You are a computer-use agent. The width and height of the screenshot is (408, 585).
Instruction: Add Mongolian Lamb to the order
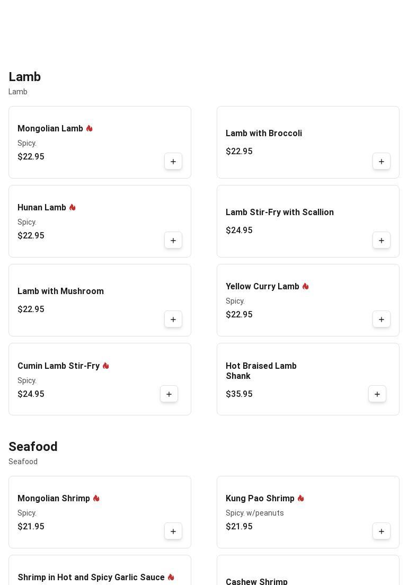tap(173, 162)
